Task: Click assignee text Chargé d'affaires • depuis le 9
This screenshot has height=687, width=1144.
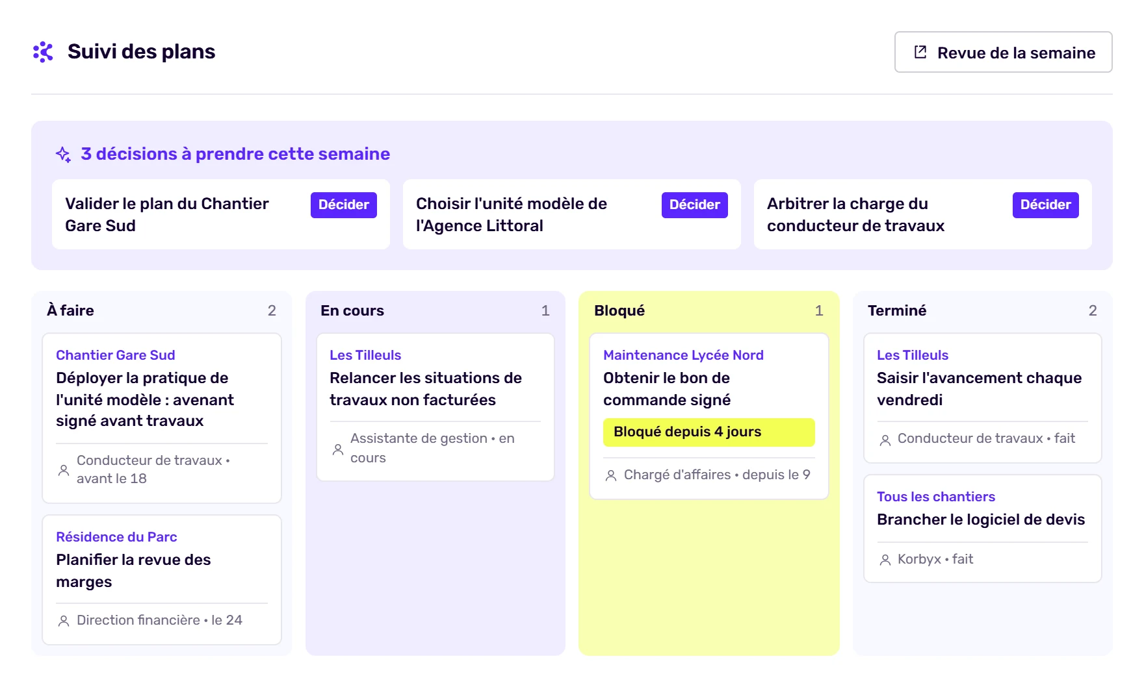Action: pyautogui.click(x=717, y=475)
